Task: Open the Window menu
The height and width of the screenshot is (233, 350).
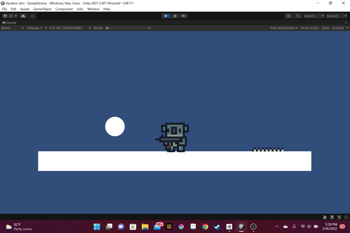Action: click(x=93, y=9)
